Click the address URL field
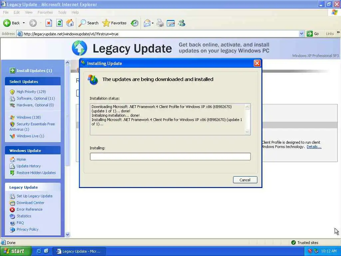The image size is (341, 256). (x=161, y=34)
